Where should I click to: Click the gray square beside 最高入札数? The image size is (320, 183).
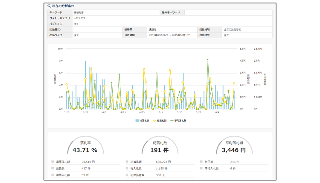52,175
